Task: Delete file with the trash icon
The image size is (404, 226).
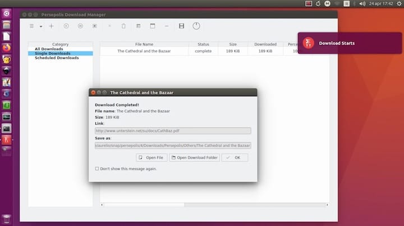Action: pyautogui.click(x=123, y=26)
